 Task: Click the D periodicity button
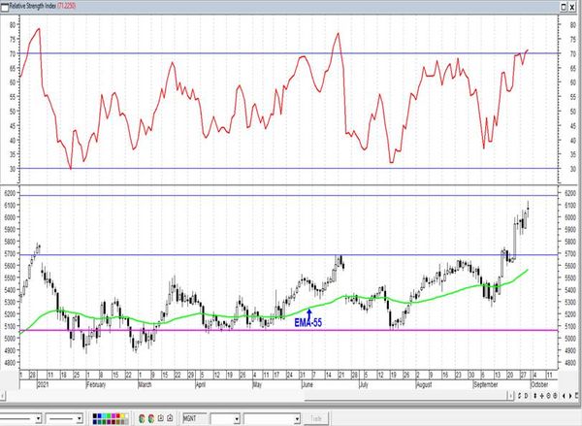[526, 396]
